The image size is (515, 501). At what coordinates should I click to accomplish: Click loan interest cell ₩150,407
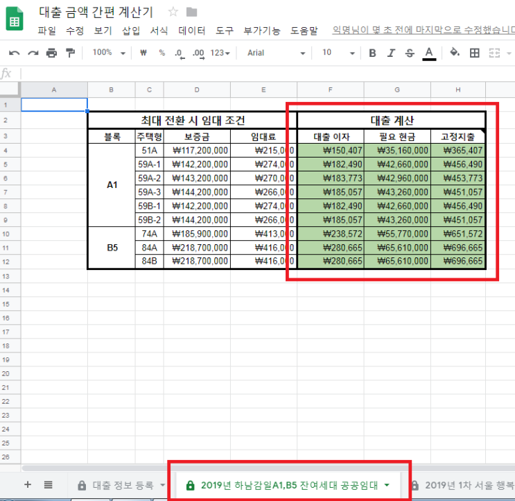[x=331, y=151]
